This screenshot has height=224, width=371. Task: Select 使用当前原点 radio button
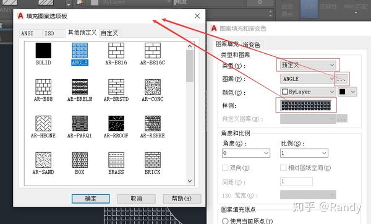click(x=225, y=221)
